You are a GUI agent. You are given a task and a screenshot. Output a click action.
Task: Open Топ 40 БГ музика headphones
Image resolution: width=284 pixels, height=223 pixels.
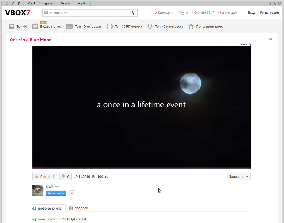[109, 27]
